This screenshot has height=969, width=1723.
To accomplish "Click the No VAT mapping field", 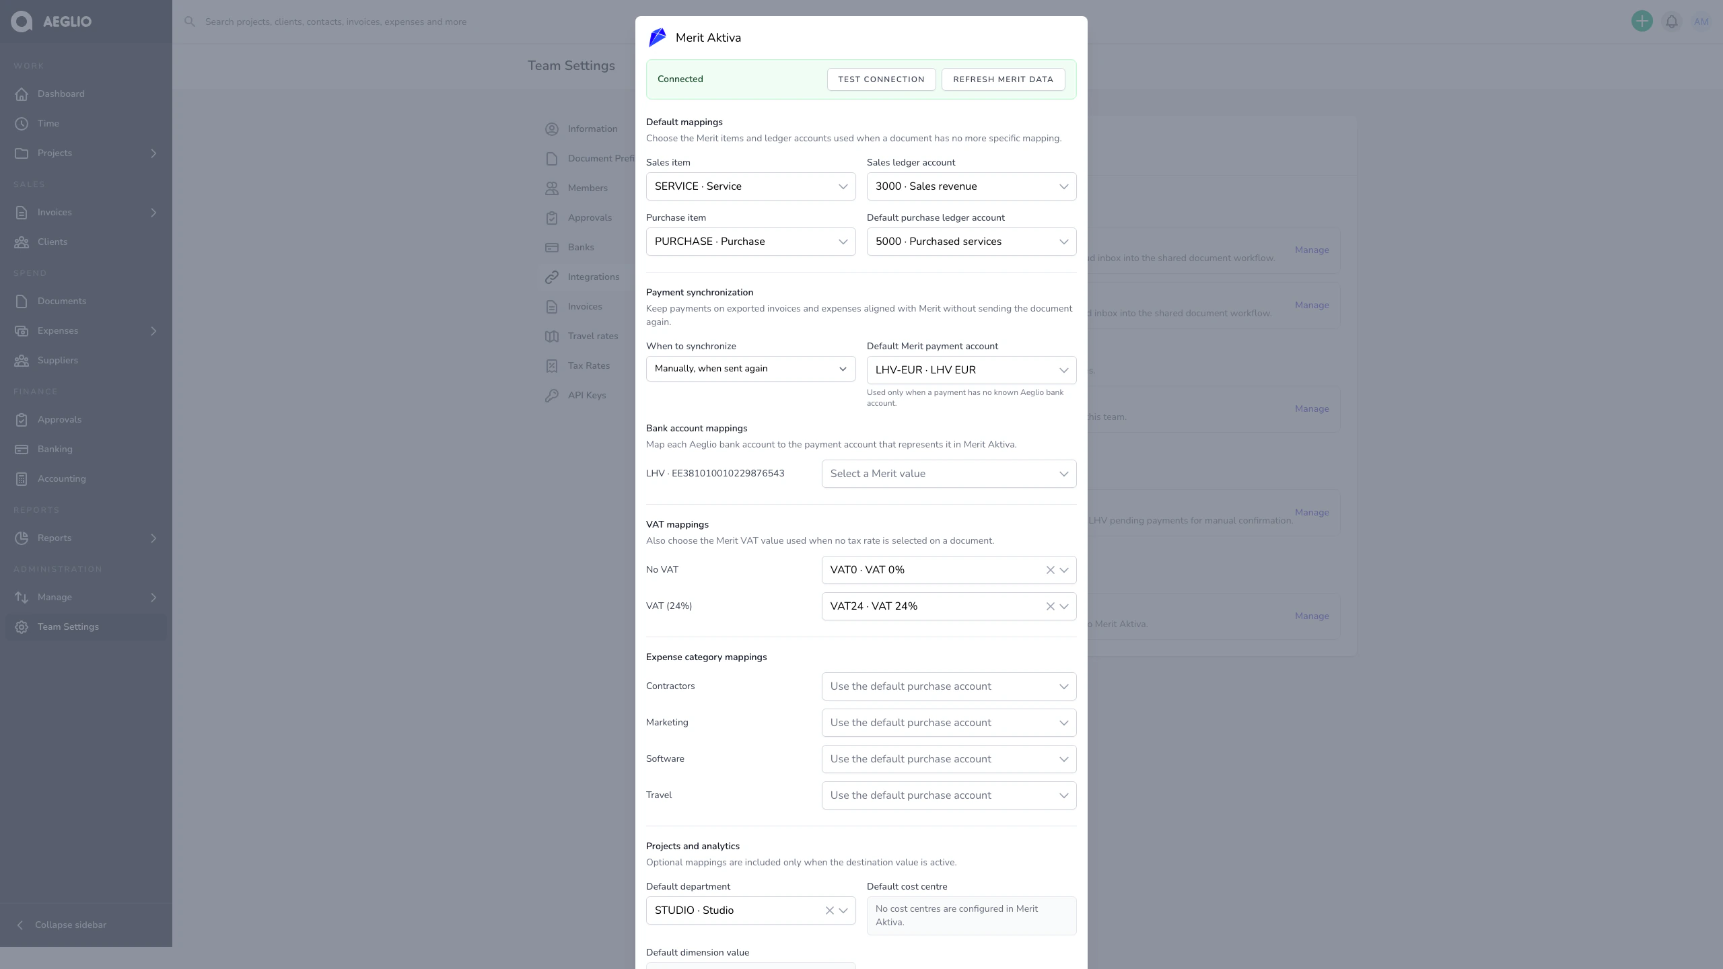I will point(949,570).
